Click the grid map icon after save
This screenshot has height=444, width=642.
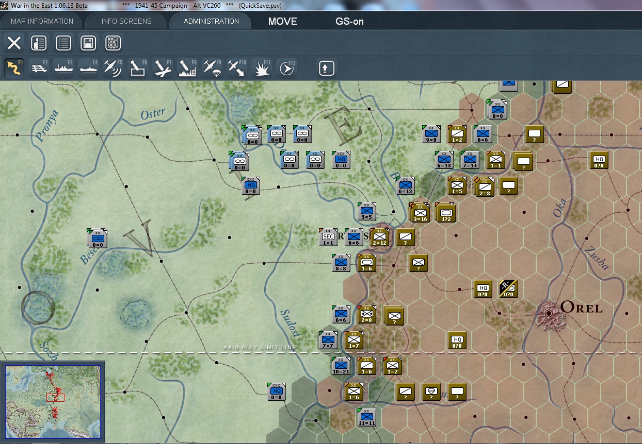click(113, 43)
